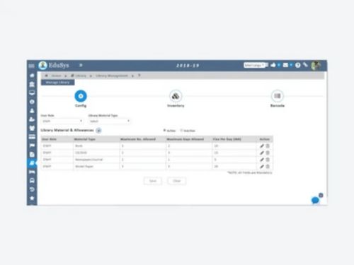Expand the arrow beside thumbs-up icon
Image resolution: width=354 pixels, height=265 pixels.
pyautogui.click(x=279, y=65)
